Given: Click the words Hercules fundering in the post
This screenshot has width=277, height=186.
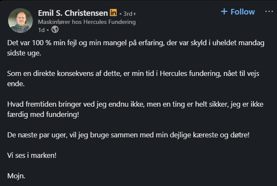Looking at the screenshot, I should tap(190, 73).
